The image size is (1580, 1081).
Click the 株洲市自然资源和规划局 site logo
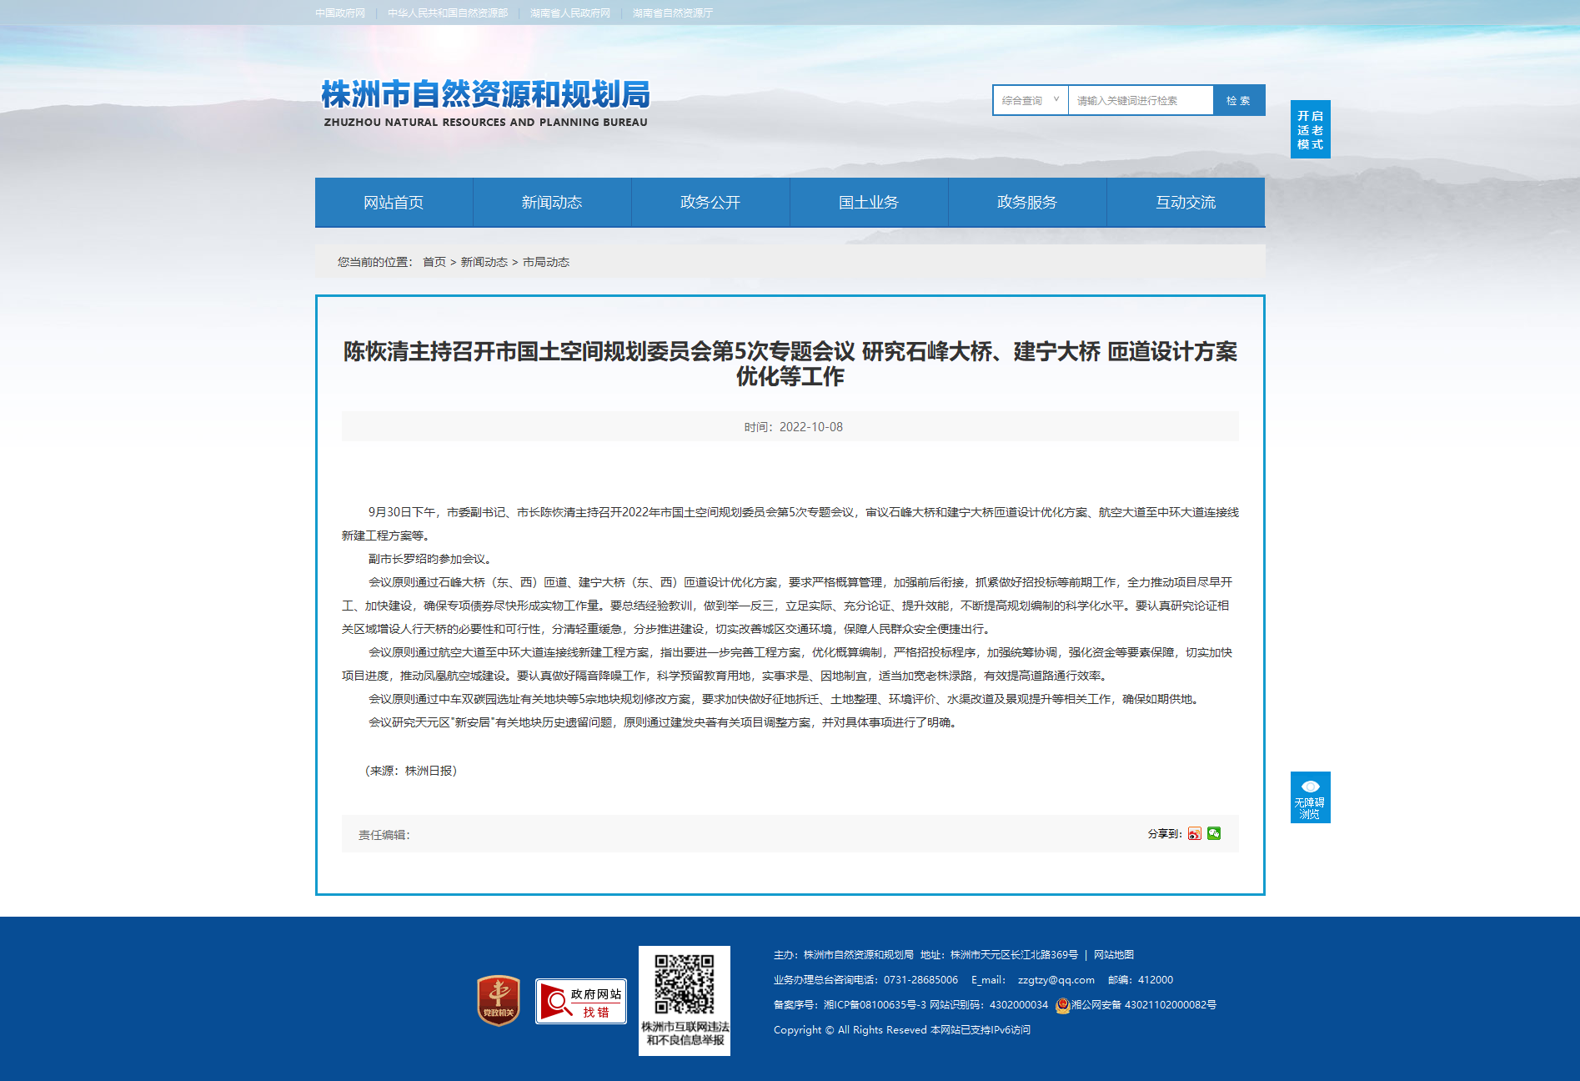[x=485, y=103]
